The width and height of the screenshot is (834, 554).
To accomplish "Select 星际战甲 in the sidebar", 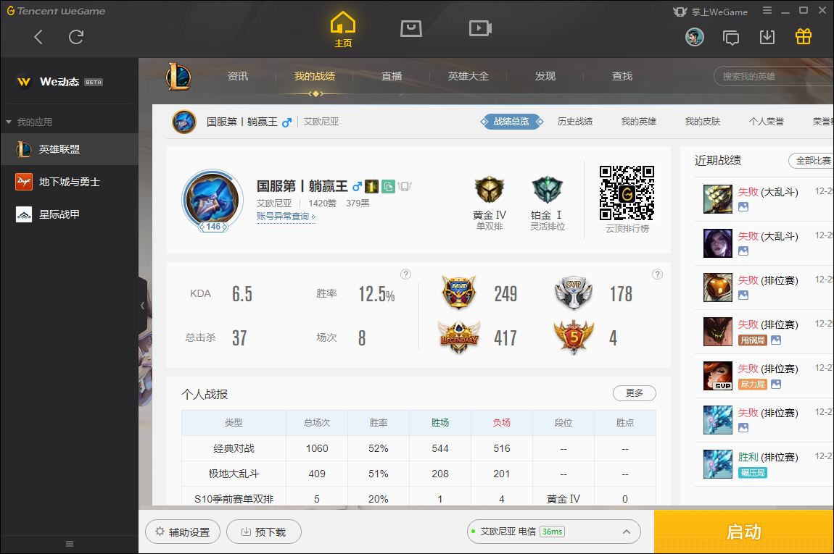I will (69, 214).
